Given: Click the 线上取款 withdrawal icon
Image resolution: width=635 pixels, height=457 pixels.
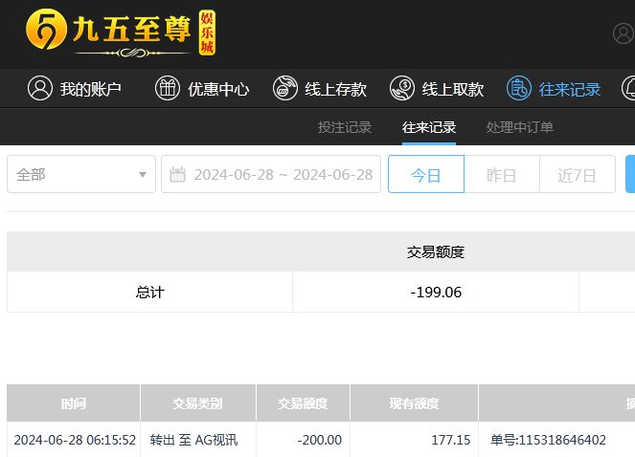Looking at the screenshot, I should coord(402,88).
